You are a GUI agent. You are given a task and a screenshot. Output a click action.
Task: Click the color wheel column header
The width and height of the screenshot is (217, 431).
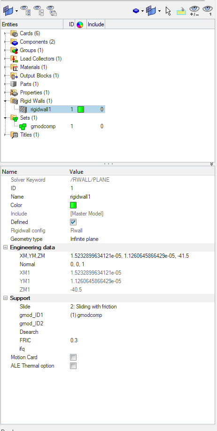point(80,24)
